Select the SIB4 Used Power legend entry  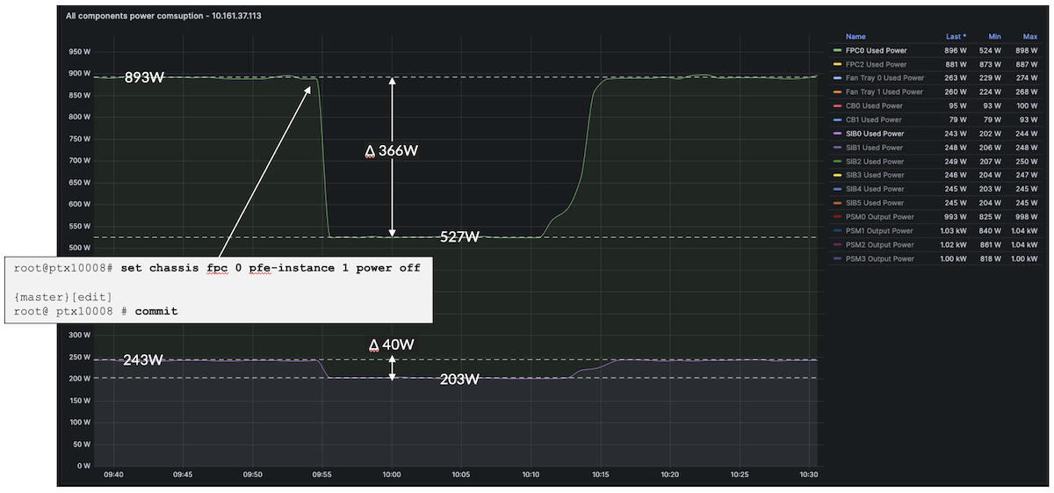click(x=874, y=189)
